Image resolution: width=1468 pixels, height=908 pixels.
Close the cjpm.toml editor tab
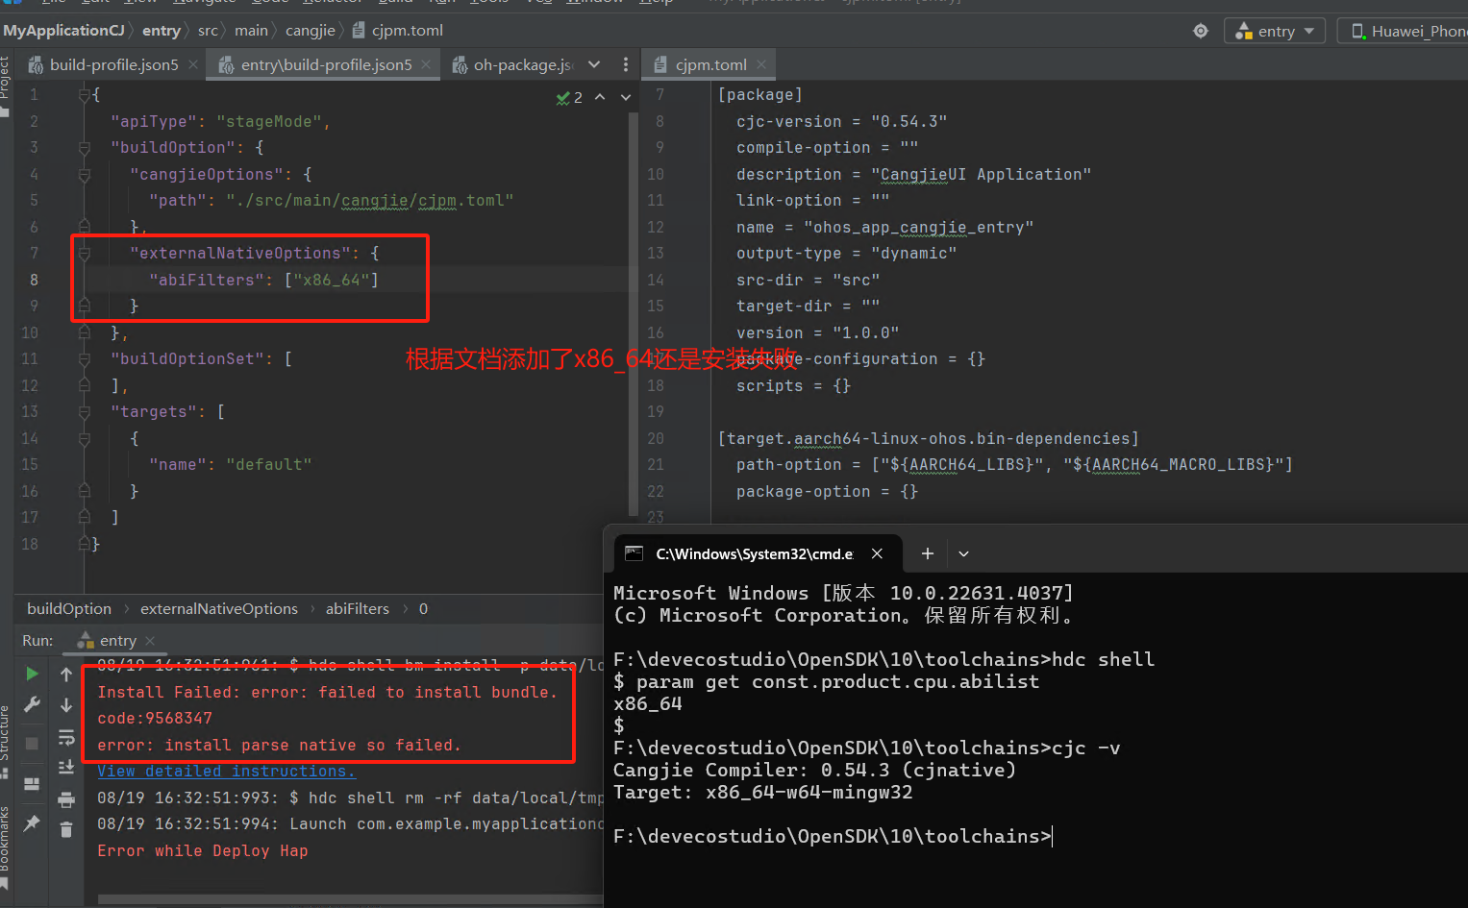pos(761,64)
